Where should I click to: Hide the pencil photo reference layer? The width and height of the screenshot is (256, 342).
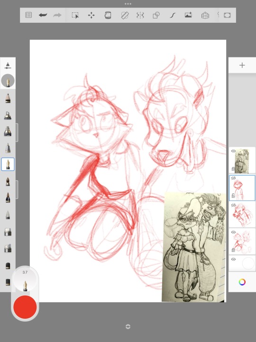(x=233, y=151)
